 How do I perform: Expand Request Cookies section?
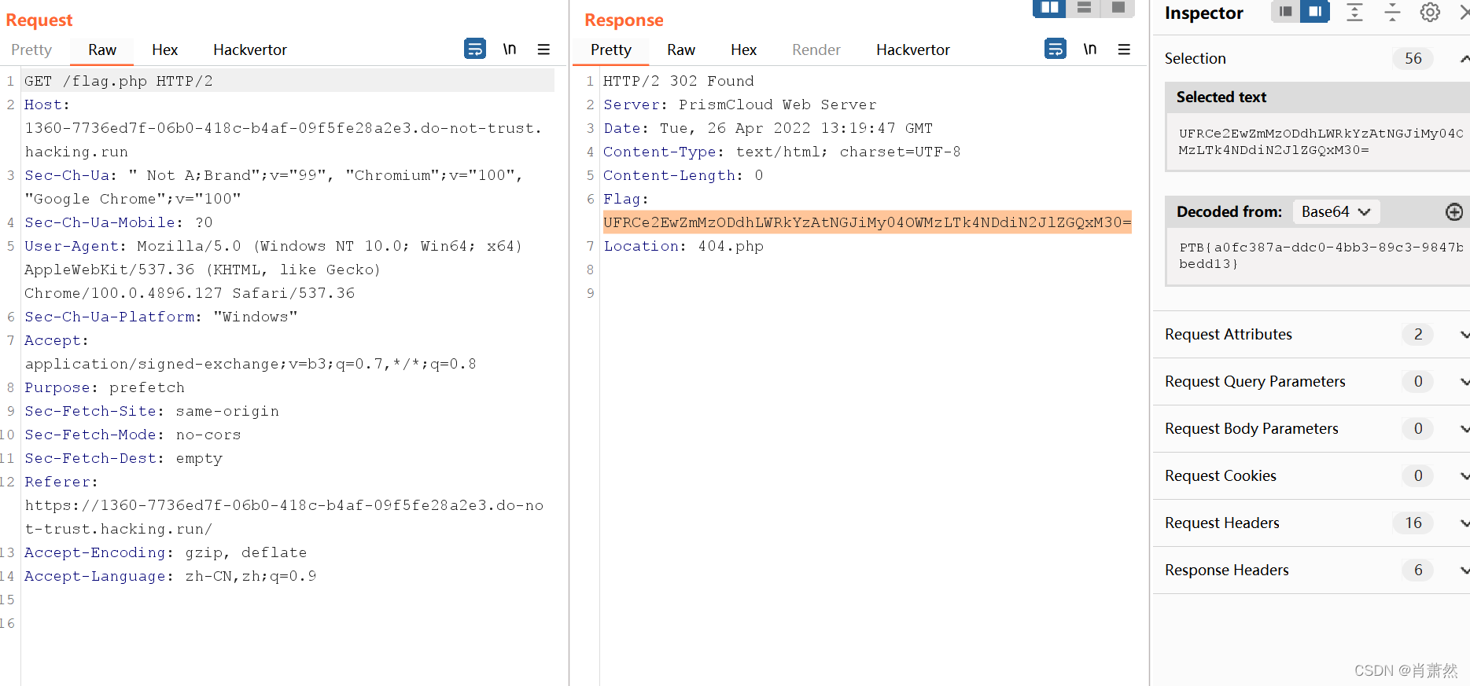click(x=1464, y=476)
